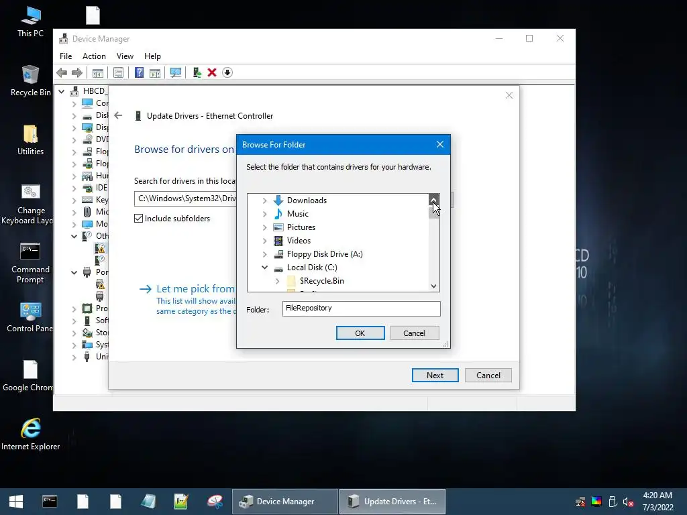This screenshot has width=687, height=515.
Task: Expand the Pictures folder node
Action: click(264, 227)
